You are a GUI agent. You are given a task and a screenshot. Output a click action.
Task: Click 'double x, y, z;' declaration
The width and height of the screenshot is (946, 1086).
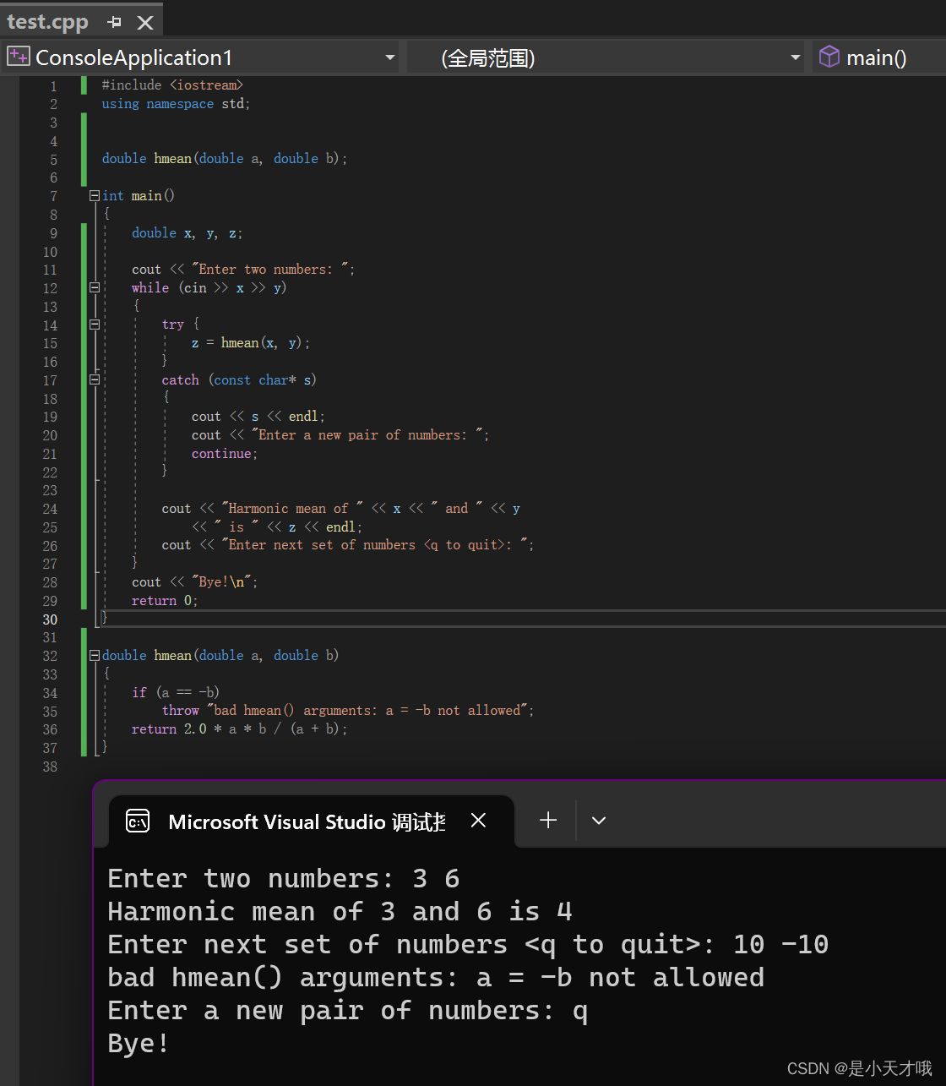coord(187,233)
